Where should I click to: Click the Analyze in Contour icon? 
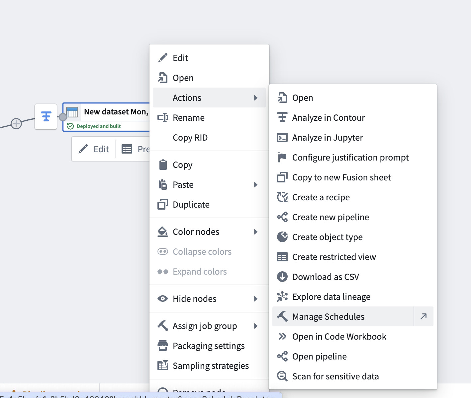pos(282,117)
